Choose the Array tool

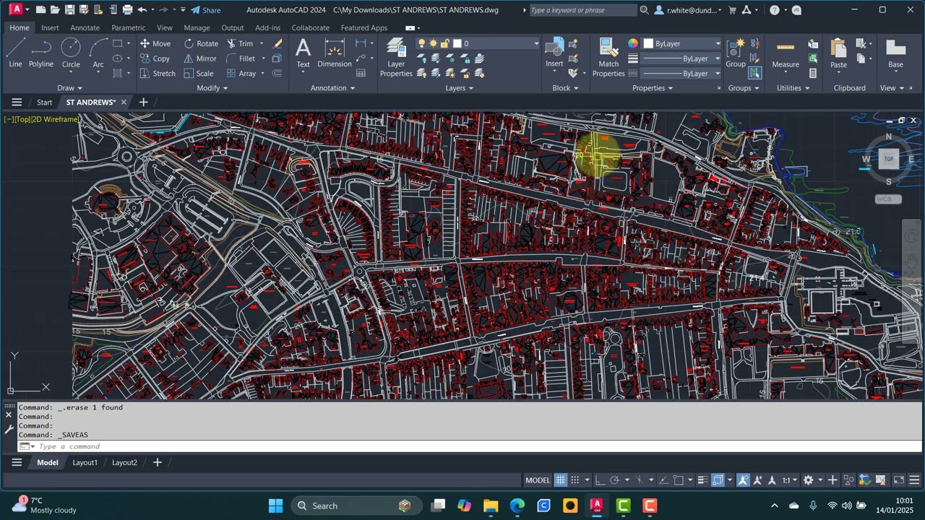coord(241,74)
